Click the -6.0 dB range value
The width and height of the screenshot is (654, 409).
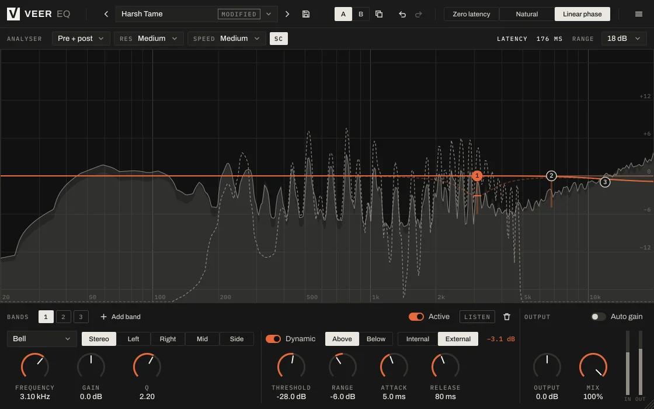pyautogui.click(x=342, y=397)
